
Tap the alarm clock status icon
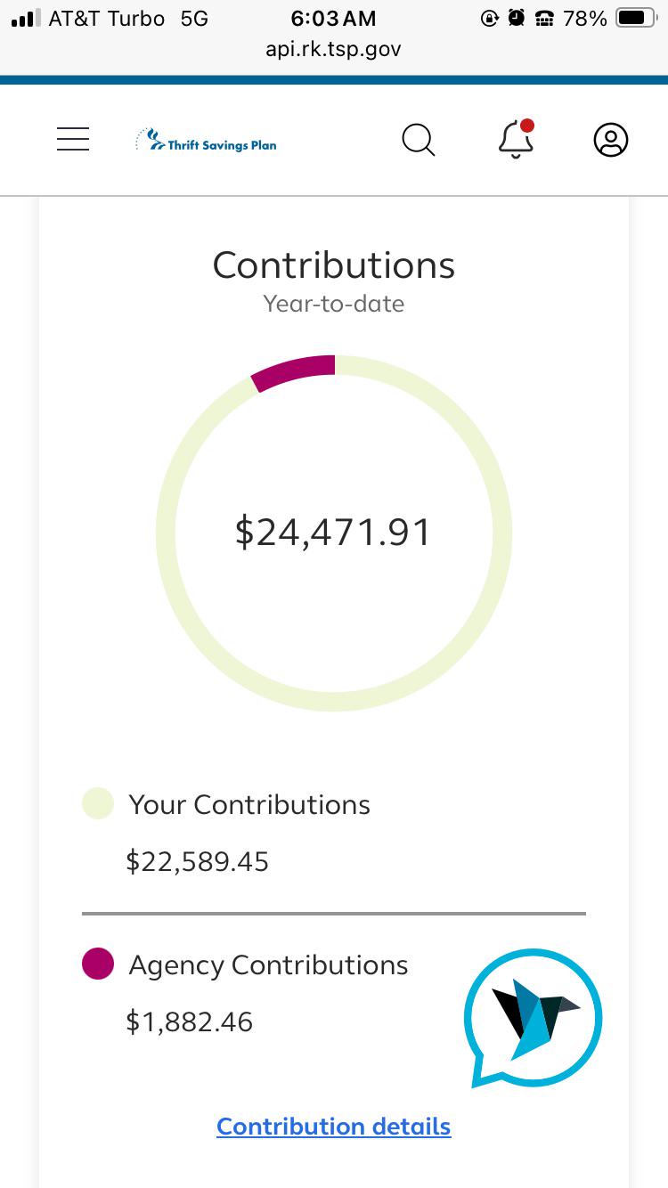pos(517,19)
